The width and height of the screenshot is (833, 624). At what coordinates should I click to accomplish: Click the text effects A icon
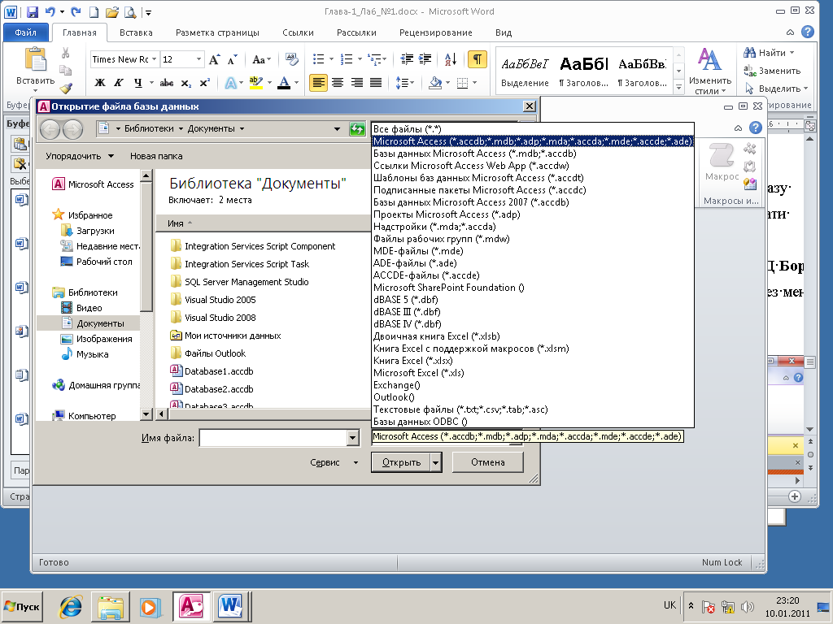pos(230,83)
